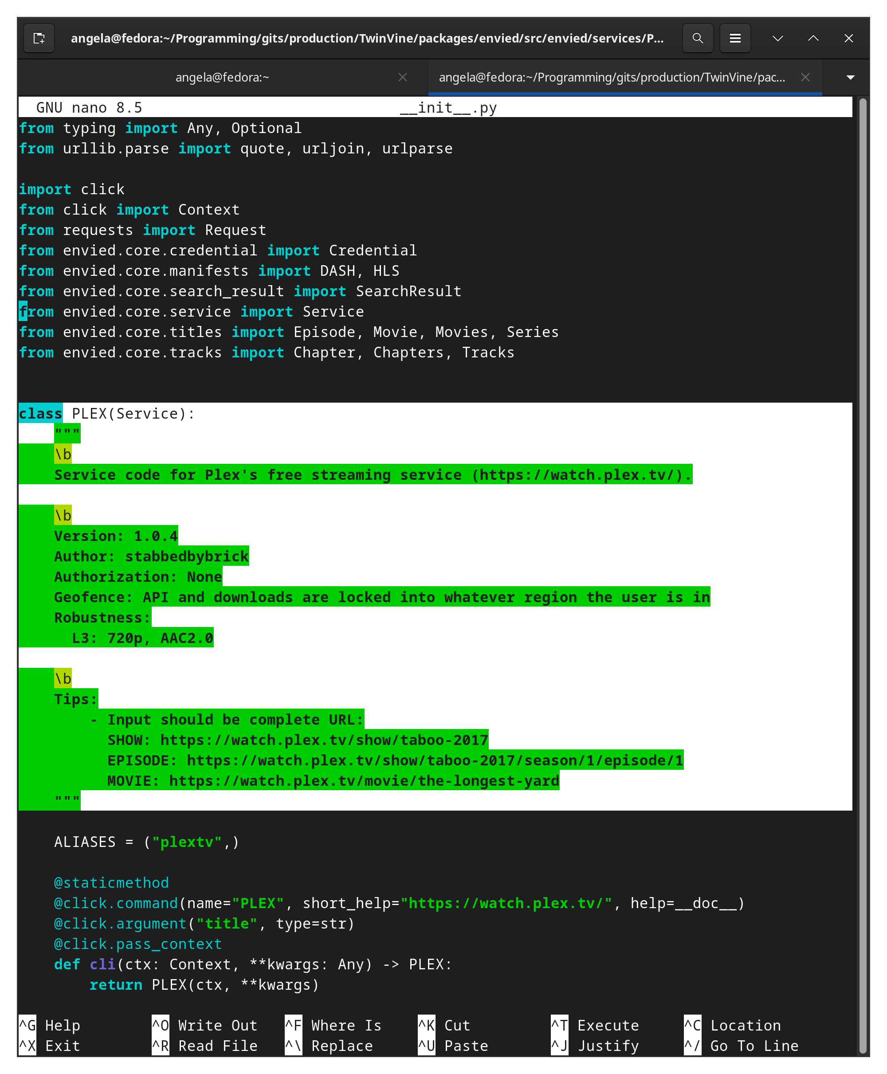
Task: Close the terminal window
Action: click(x=849, y=38)
